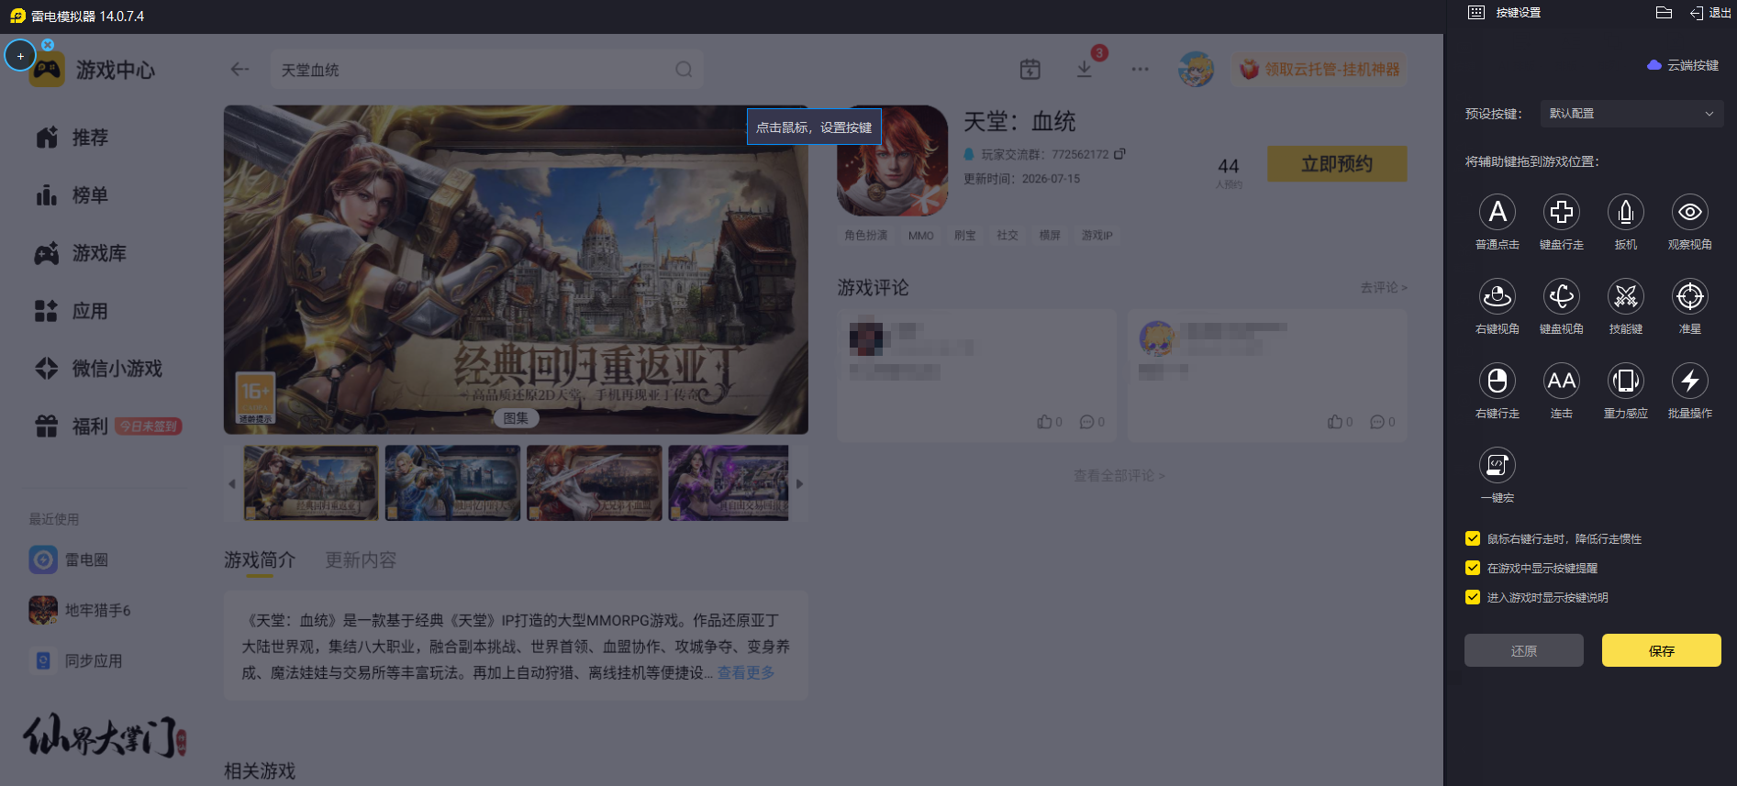Open the key-mapping folder icon
This screenshot has width=1737, height=786.
[1664, 13]
